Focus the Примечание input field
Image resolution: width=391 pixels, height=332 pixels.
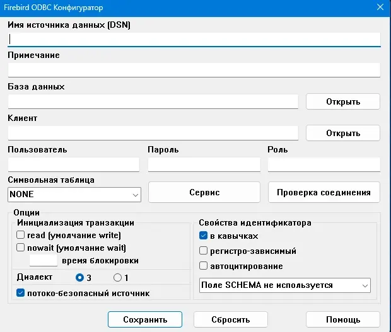click(194, 70)
